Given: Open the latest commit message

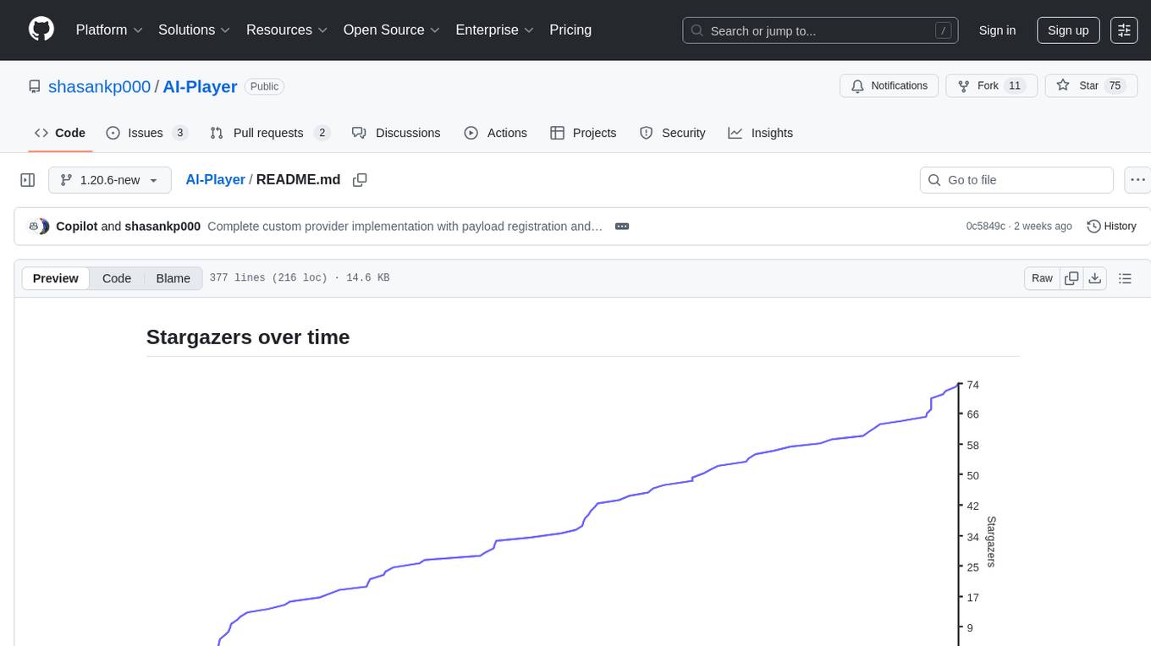Looking at the screenshot, I should pos(405,226).
